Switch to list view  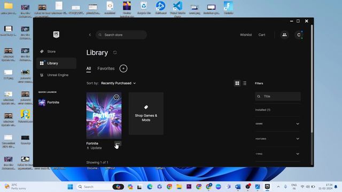pos(245,83)
